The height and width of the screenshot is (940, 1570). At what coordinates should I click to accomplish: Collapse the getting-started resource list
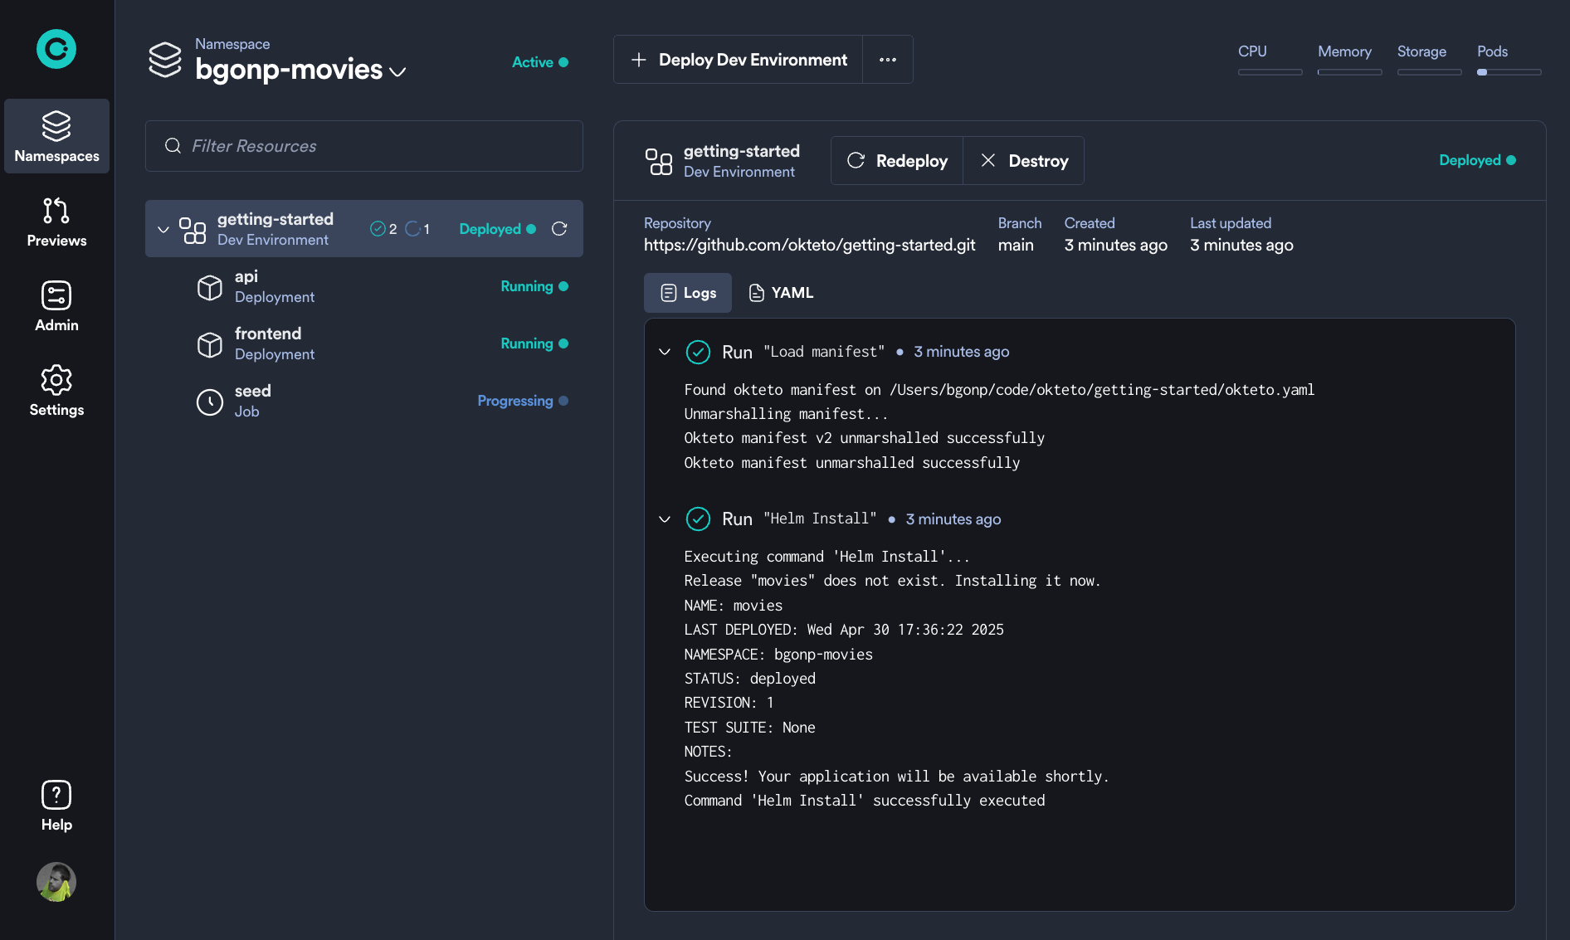[x=163, y=228]
